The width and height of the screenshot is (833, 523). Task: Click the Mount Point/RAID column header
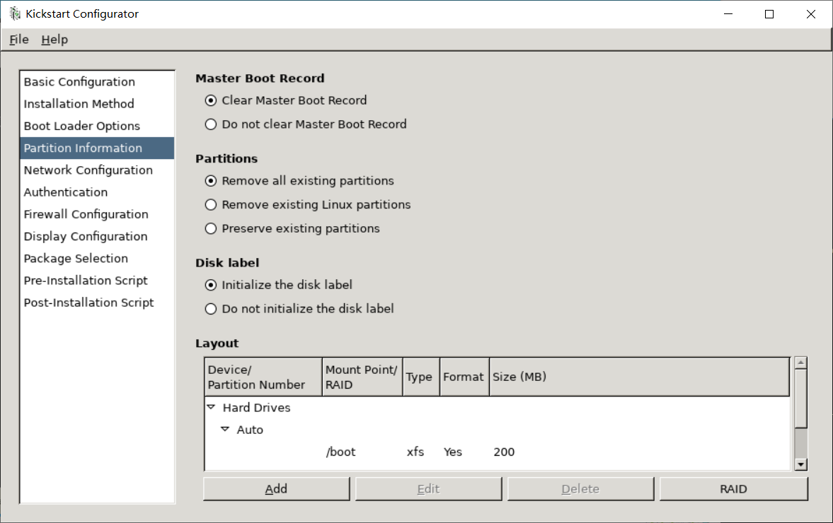tap(362, 377)
